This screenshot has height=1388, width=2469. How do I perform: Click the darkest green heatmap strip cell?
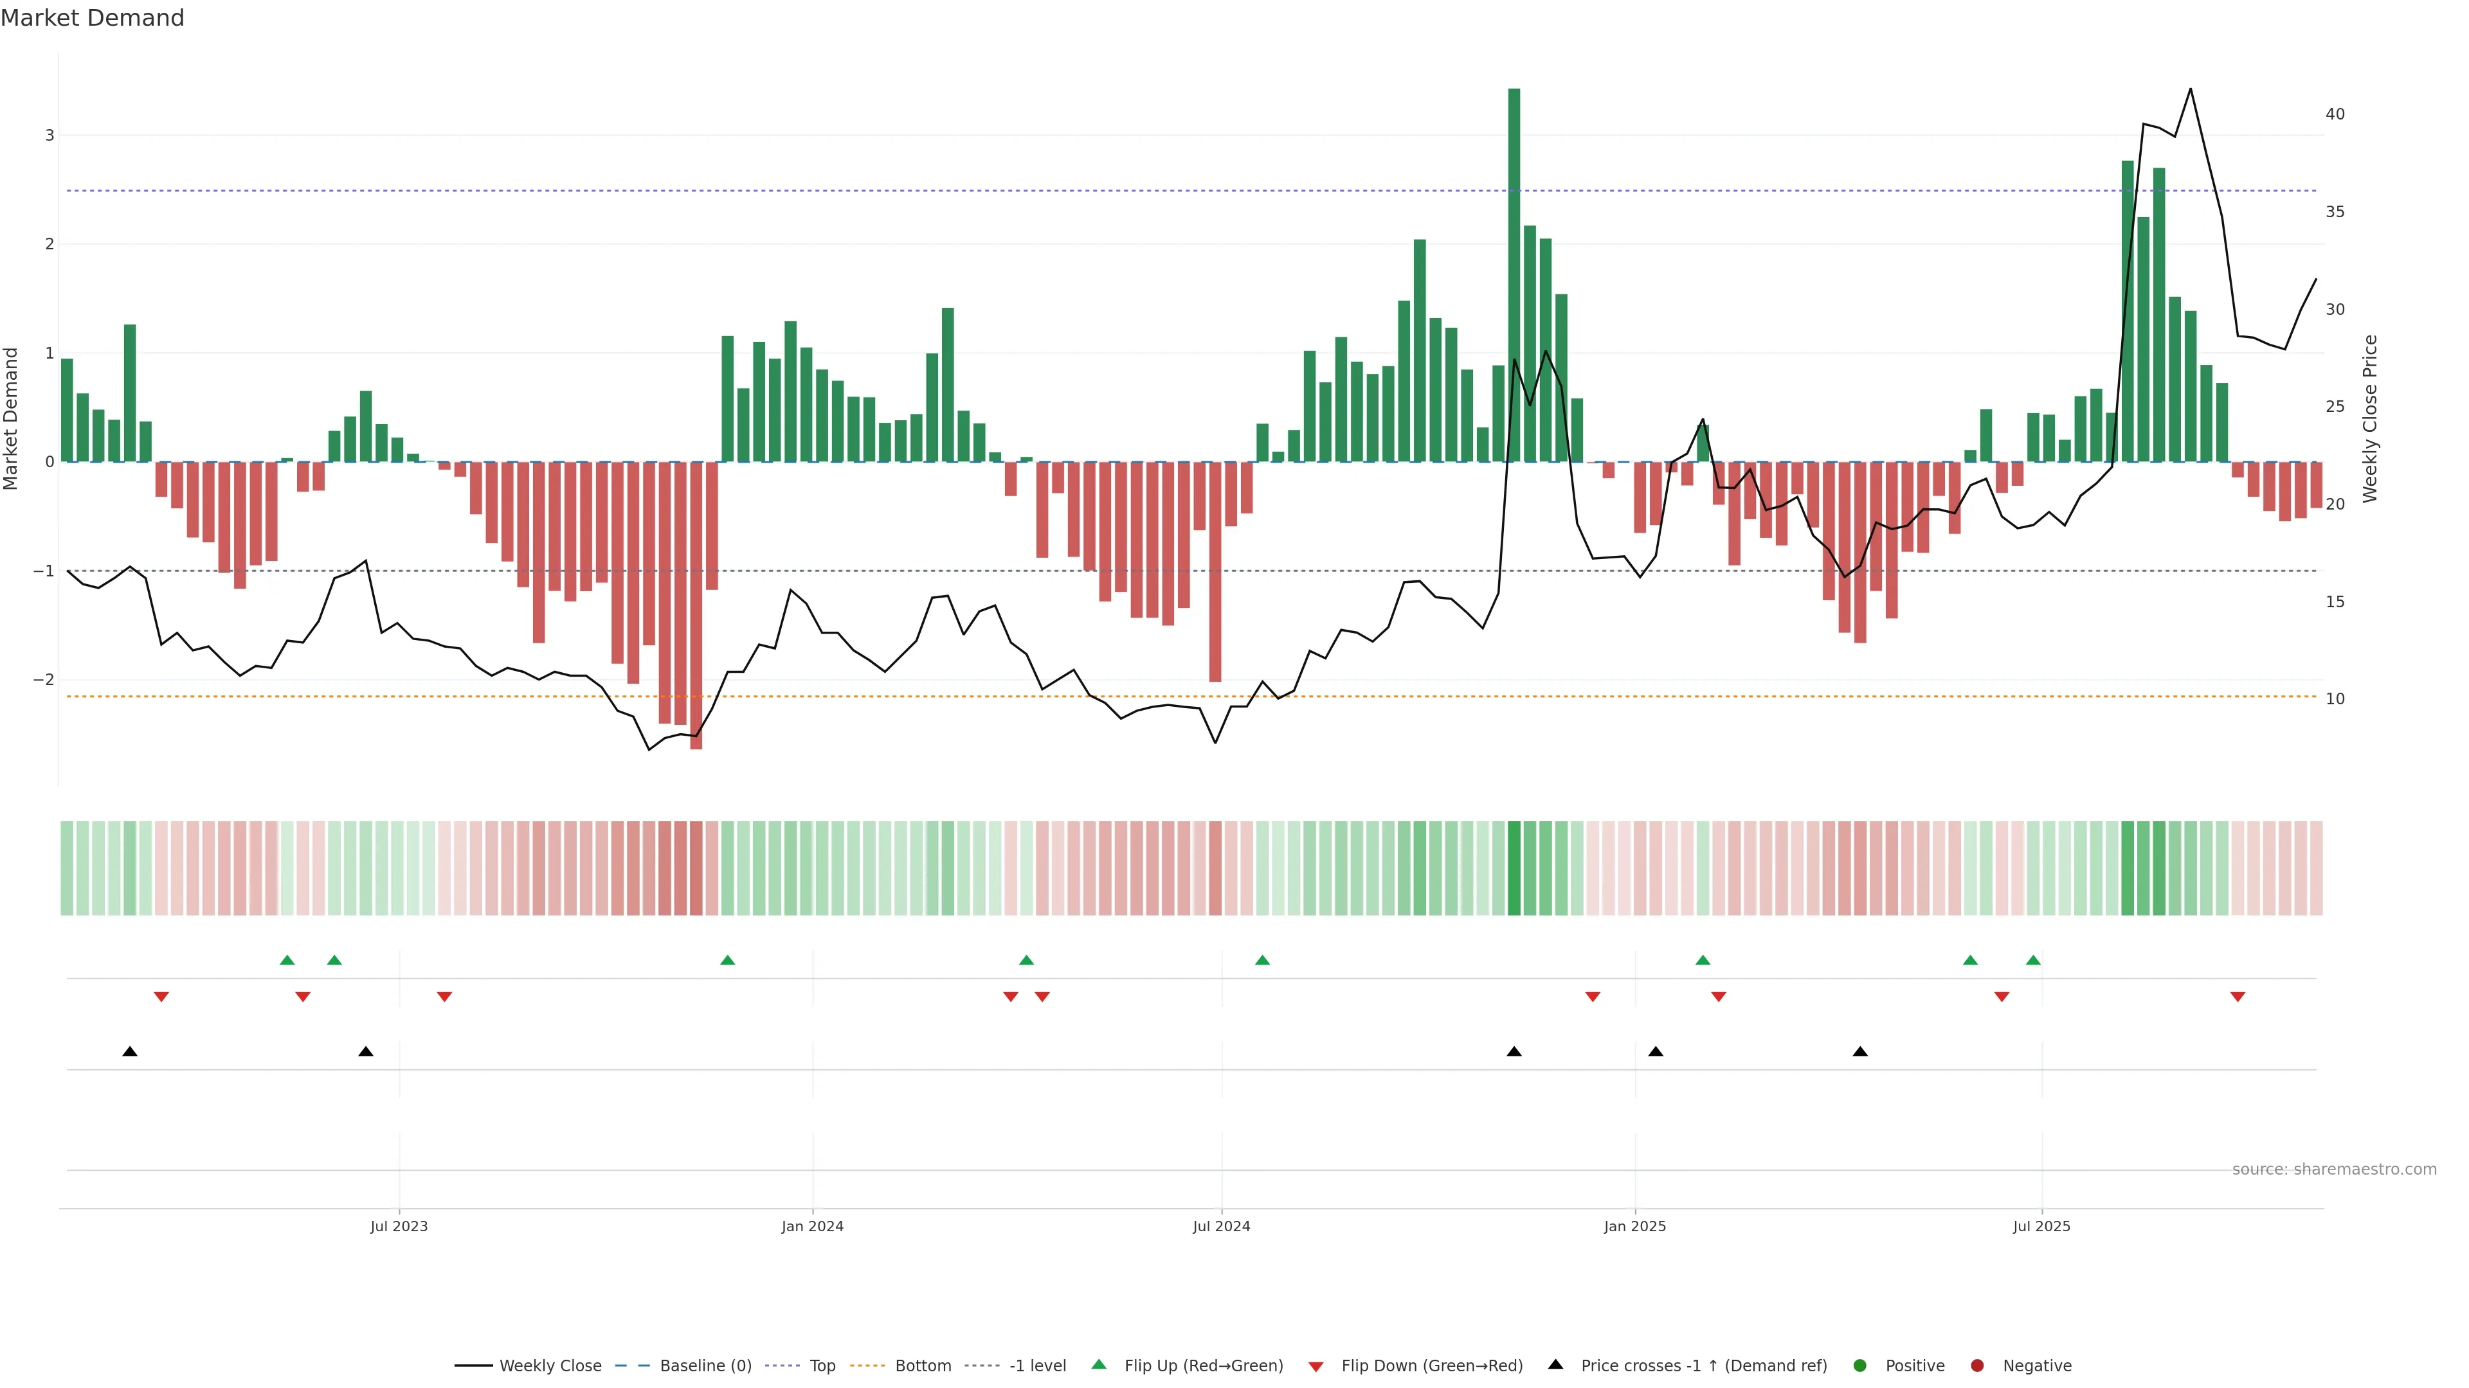(1514, 868)
